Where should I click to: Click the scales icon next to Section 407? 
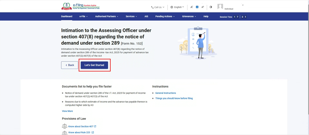click(64, 126)
